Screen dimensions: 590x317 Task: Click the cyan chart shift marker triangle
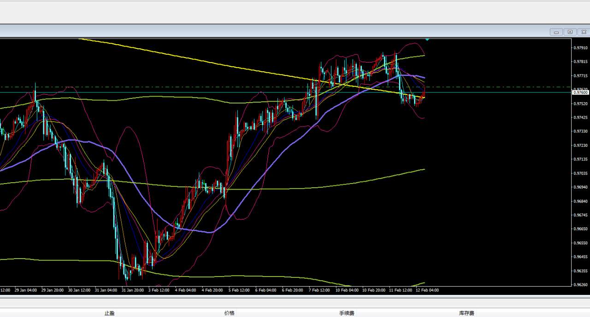pyautogui.click(x=427, y=40)
